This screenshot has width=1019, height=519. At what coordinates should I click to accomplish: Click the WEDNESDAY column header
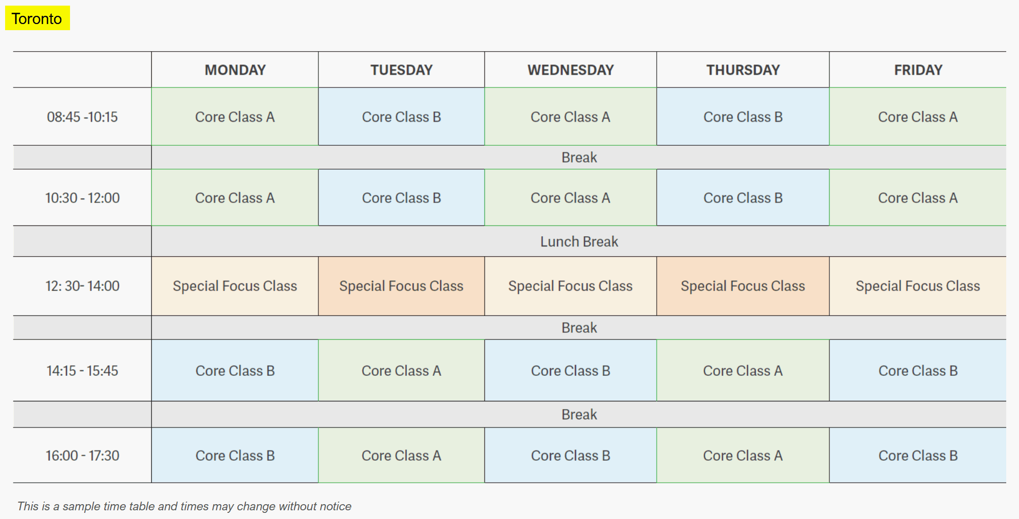click(570, 70)
